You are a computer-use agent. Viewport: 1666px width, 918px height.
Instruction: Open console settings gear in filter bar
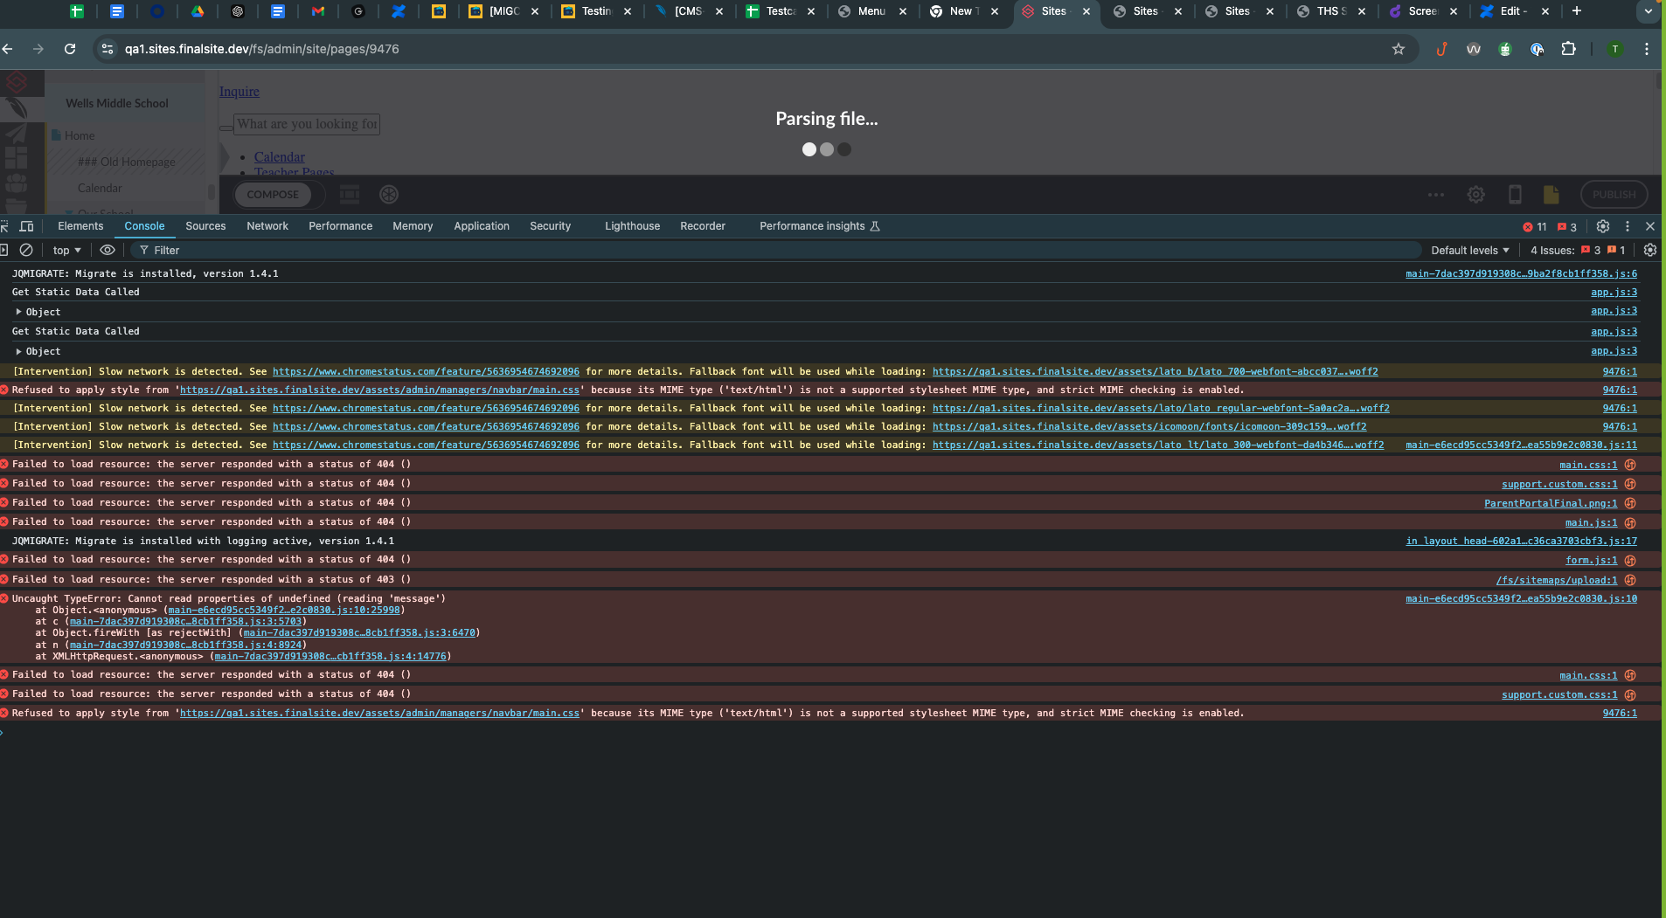coord(1650,250)
